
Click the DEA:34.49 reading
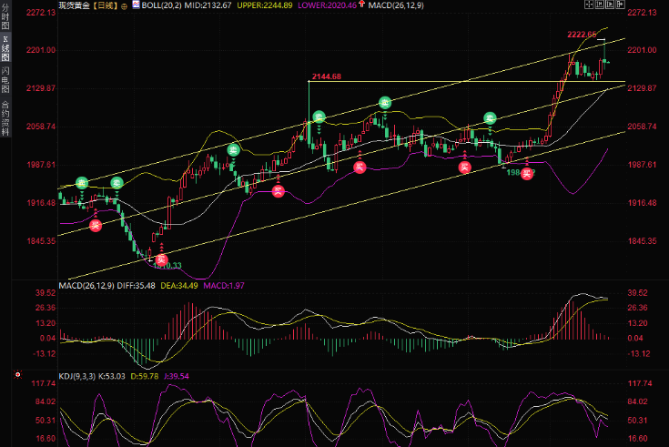[179, 286]
